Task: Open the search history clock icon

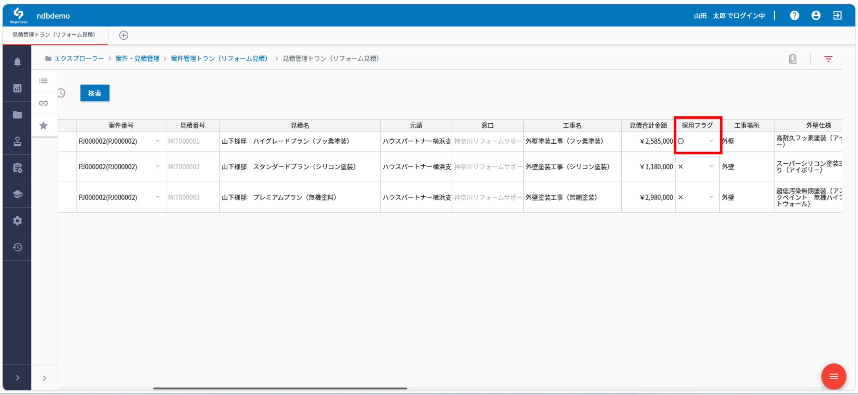Action: [62, 93]
